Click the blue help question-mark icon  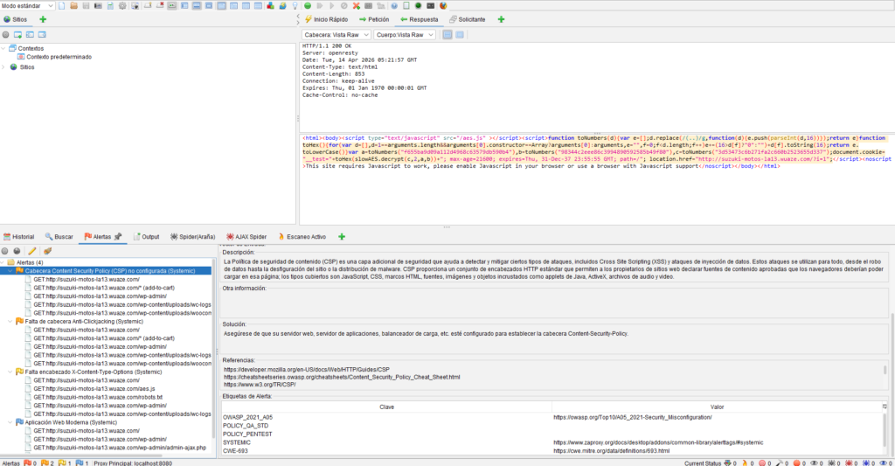[394, 6]
